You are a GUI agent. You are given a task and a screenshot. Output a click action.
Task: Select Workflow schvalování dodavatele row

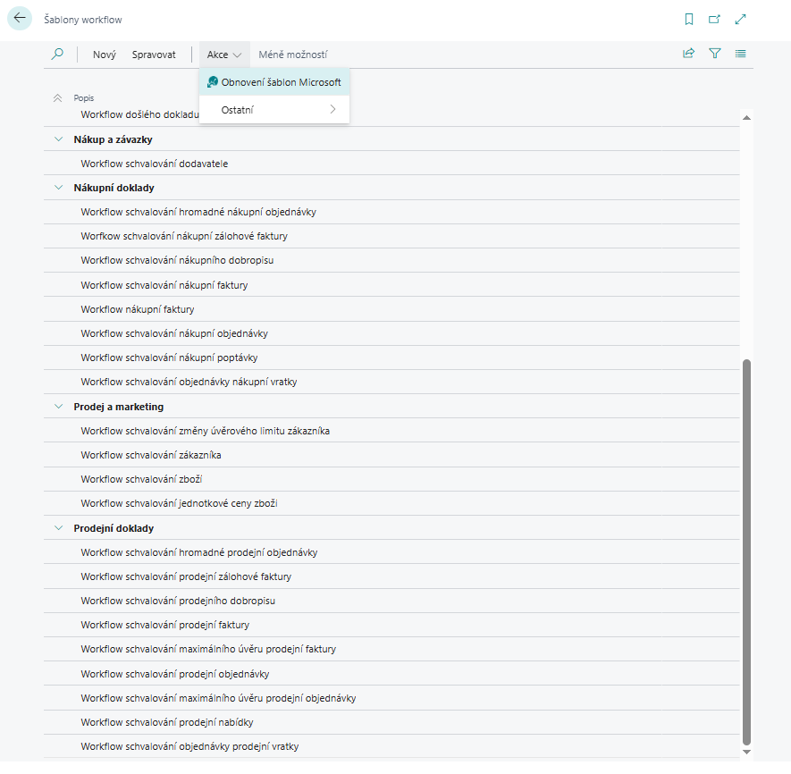(x=391, y=164)
